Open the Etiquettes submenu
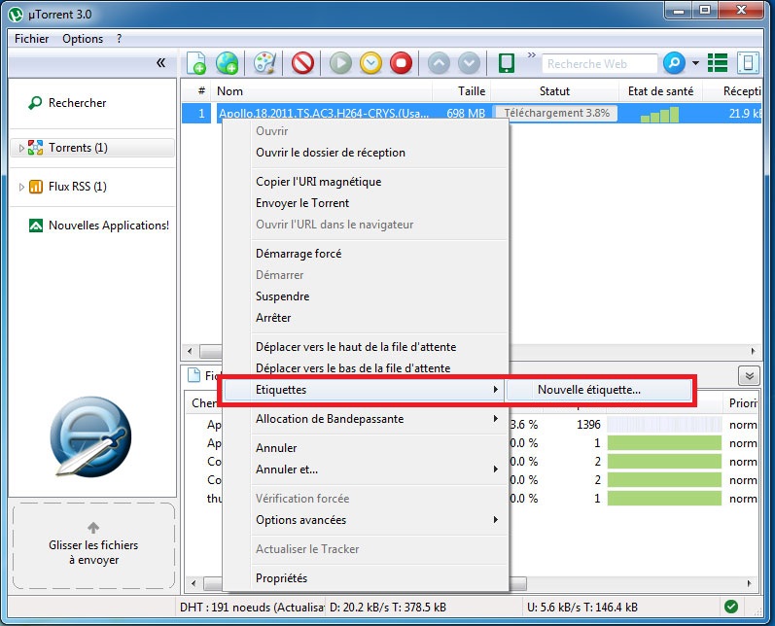Viewport: 775px width, 626px height. (365, 390)
